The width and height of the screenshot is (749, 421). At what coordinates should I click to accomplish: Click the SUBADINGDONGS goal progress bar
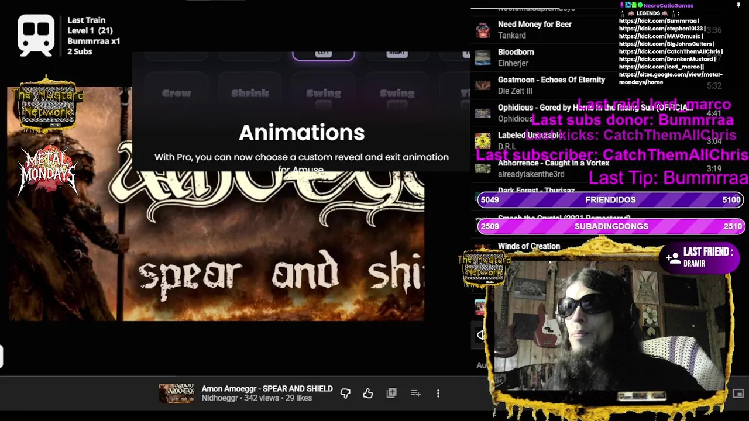[610, 226]
